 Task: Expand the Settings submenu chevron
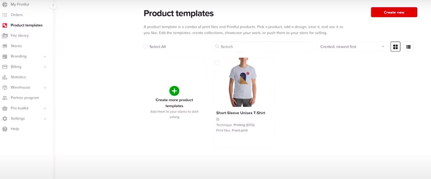click(x=45, y=119)
